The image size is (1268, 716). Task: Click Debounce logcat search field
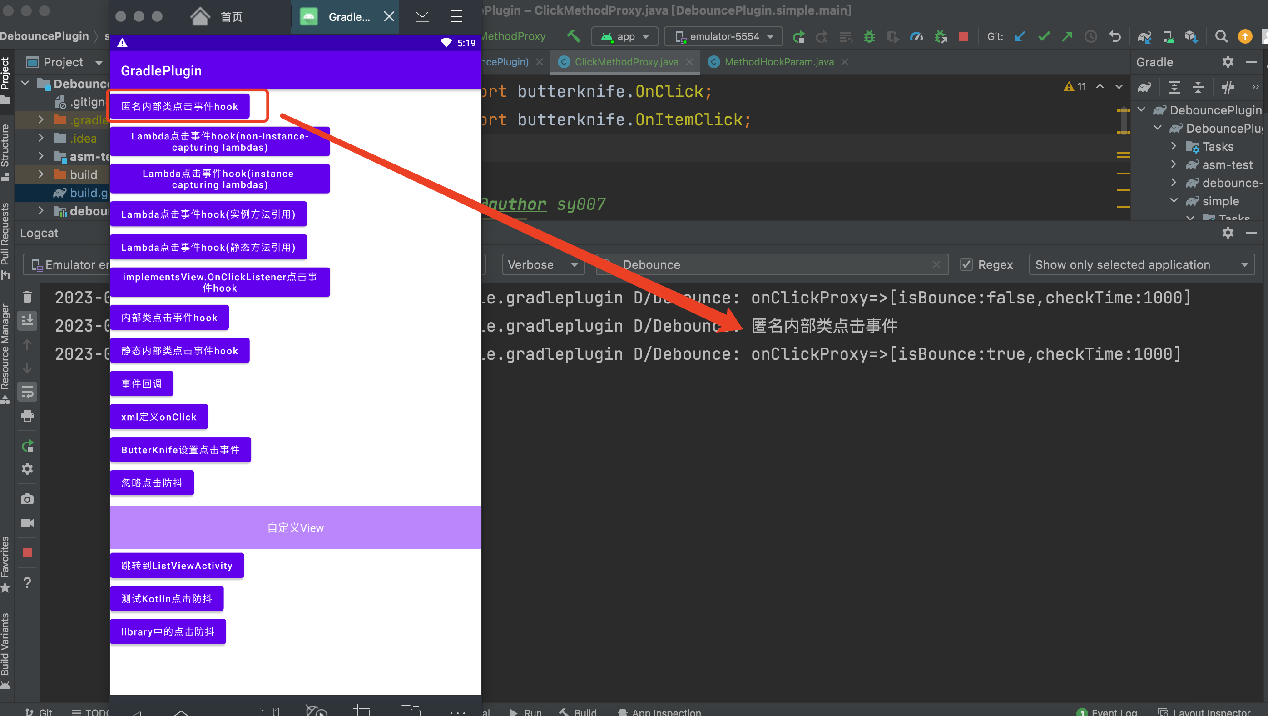773,265
